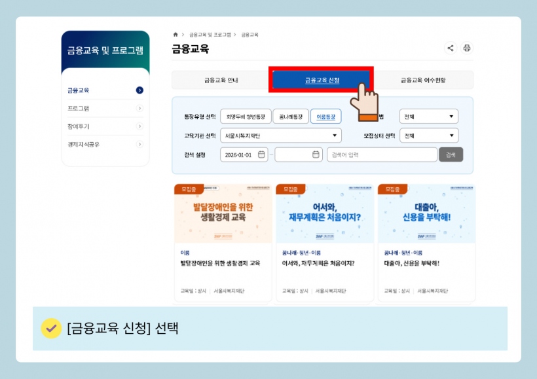This screenshot has height=379, width=537.
Task: Expand the top-right 전체 dropdown
Action: point(429,117)
